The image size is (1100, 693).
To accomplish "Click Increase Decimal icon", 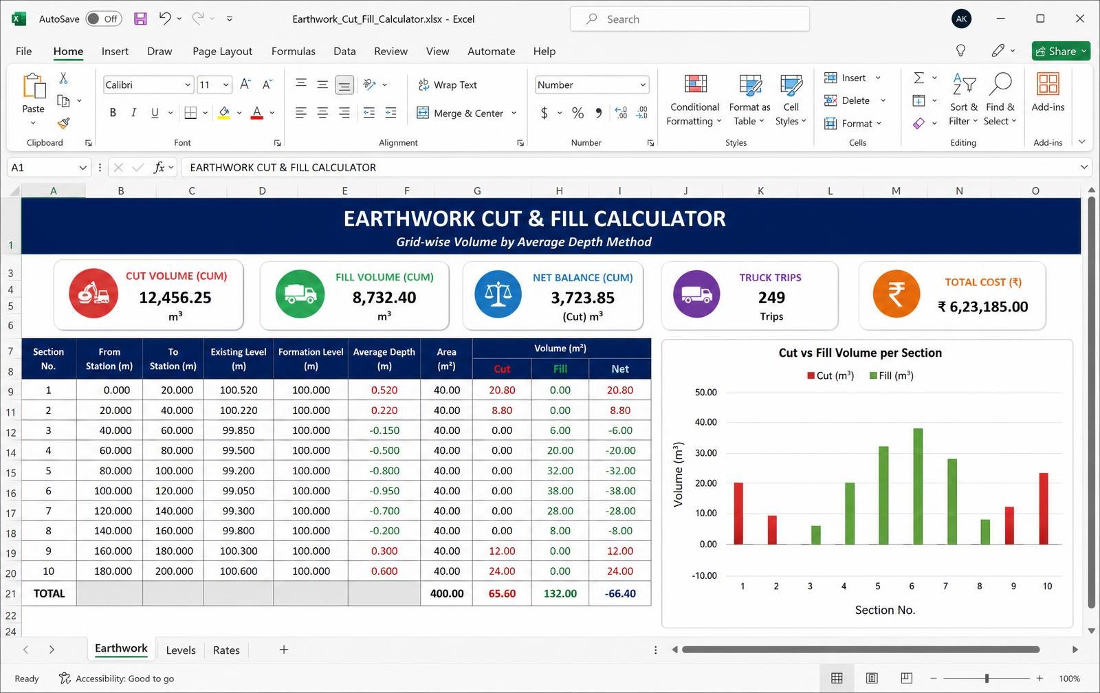I will 621,113.
